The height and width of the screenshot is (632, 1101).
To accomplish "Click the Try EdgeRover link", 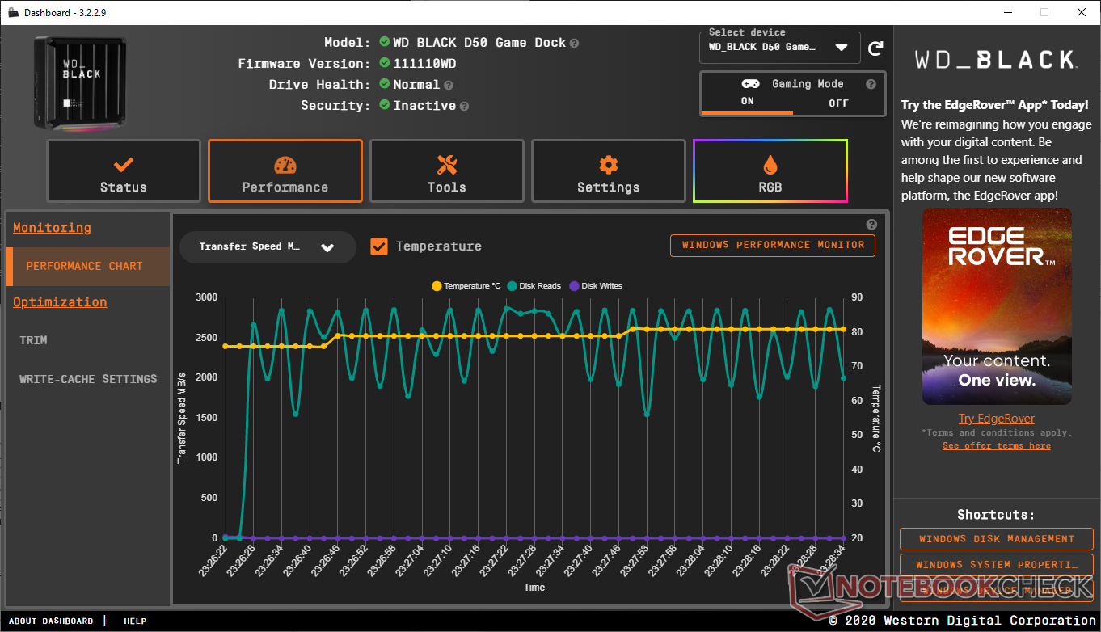I will 997,419.
